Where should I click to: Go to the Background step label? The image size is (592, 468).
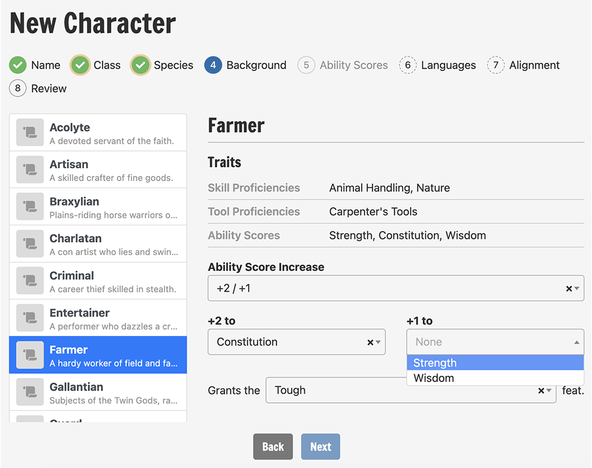tap(256, 65)
